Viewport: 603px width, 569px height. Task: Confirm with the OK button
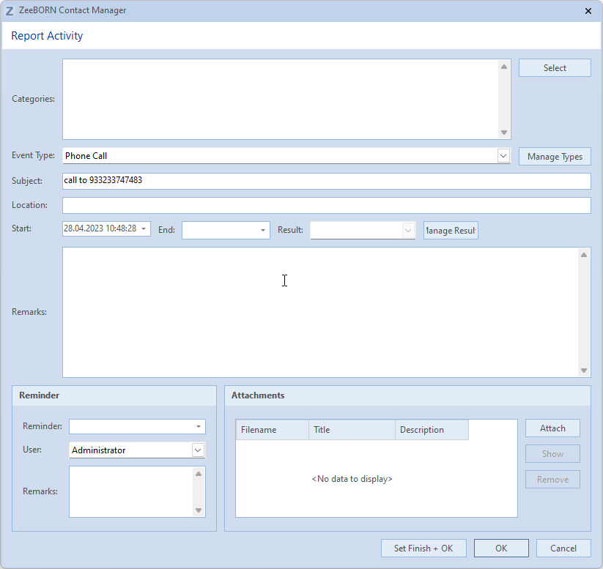click(501, 548)
